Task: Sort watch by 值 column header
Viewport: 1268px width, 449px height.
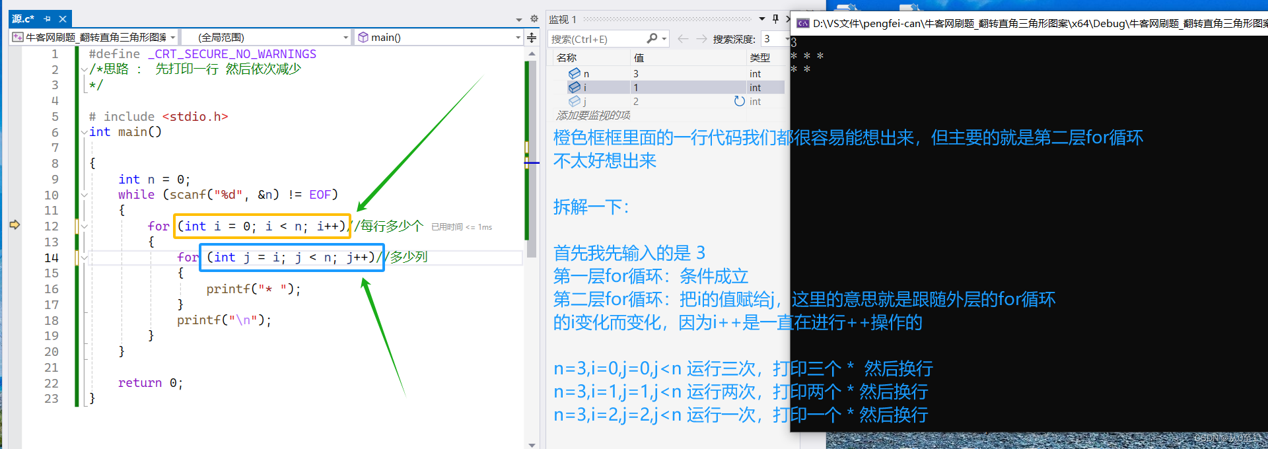Action: (687, 58)
